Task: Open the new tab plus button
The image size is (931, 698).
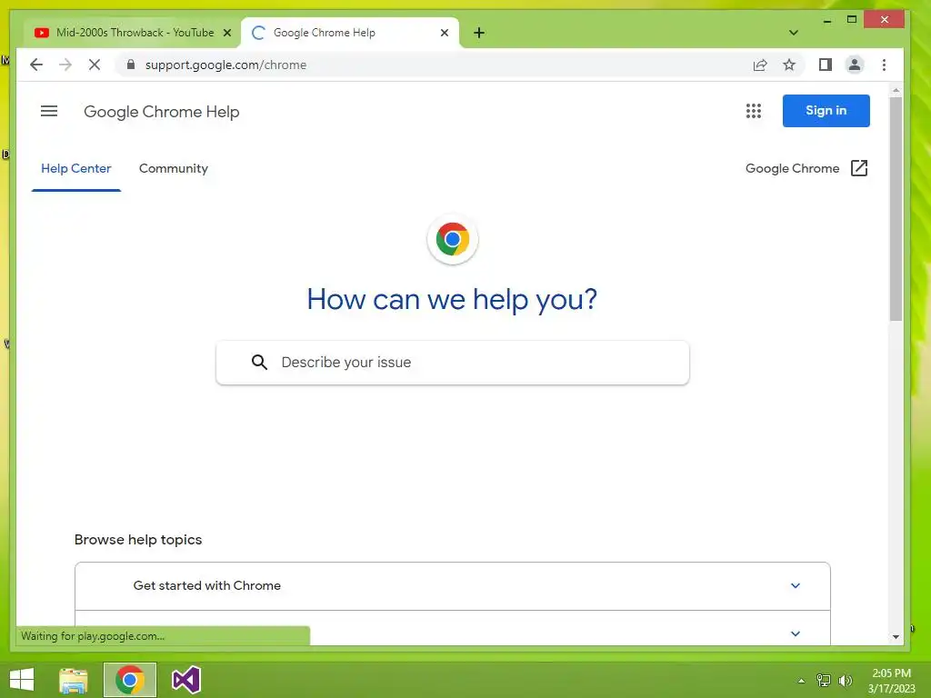Action: [x=479, y=33]
